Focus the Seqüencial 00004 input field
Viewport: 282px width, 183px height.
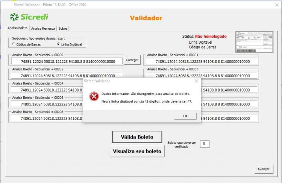click(47, 90)
